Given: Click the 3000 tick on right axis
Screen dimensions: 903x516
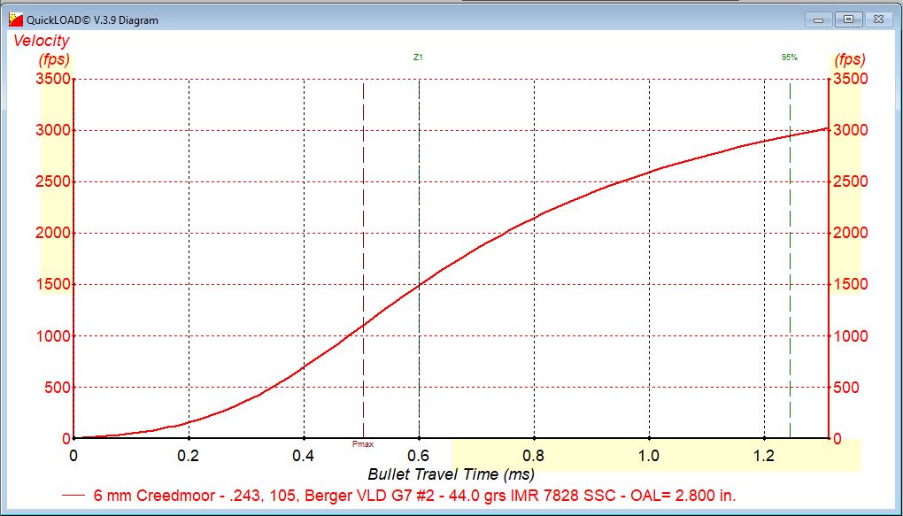Looking at the screenshot, I should (851, 131).
